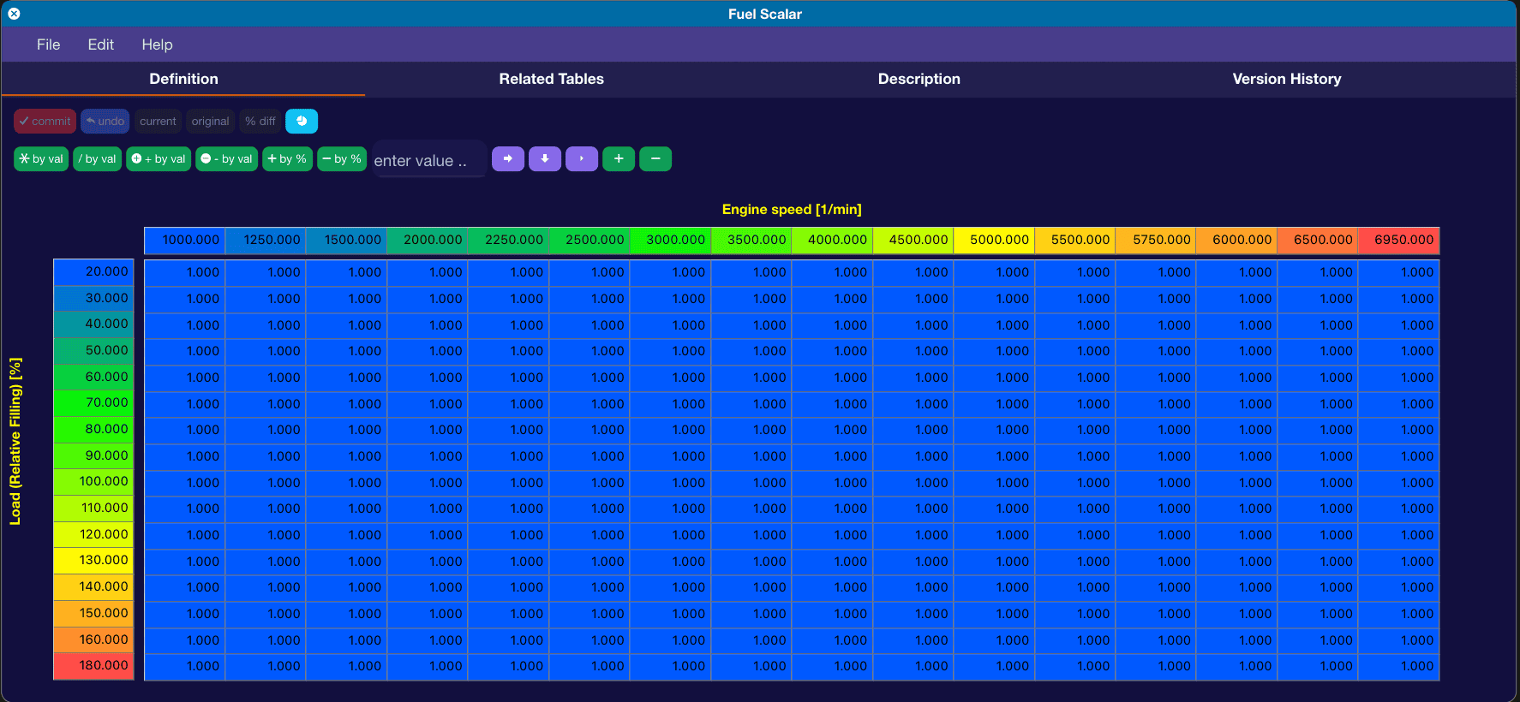Click the divide by val button
This screenshot has width=1520, height=702.
[x=97, y=158]
